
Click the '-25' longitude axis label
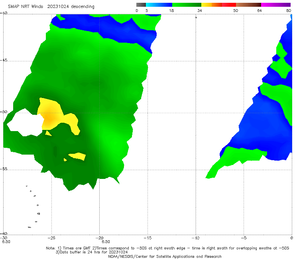click(x=51, y=238)
